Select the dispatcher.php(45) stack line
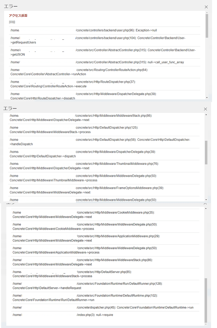This screenshot has height=328, width=217. point(106,307)
